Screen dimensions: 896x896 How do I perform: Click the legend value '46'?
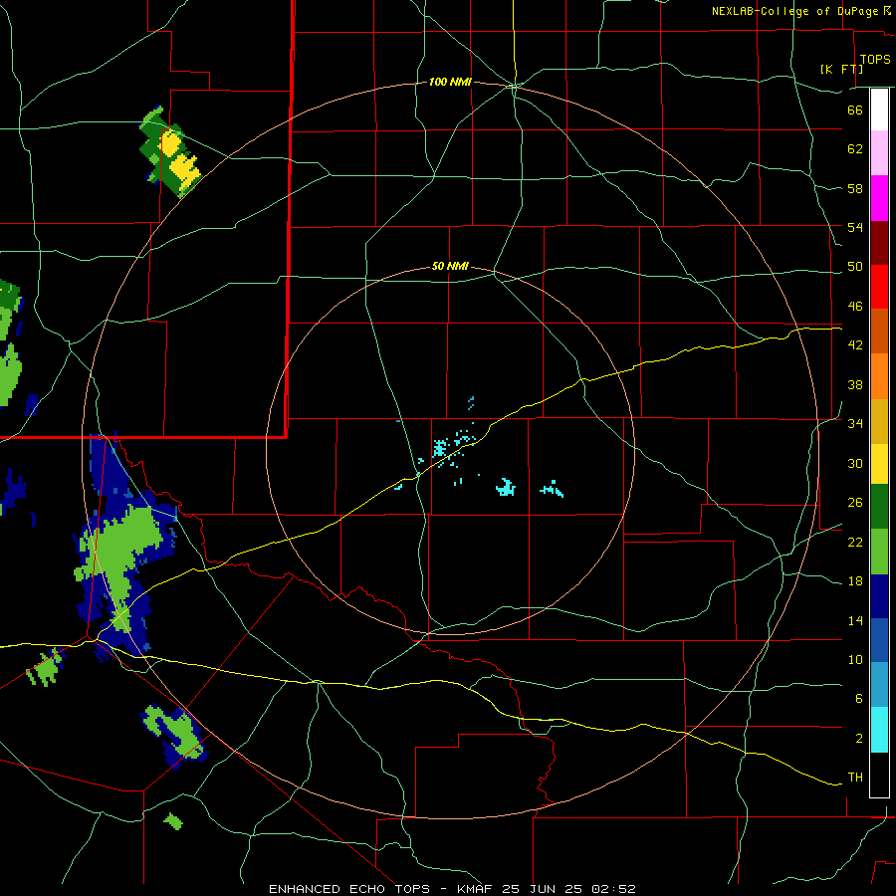pos(855,307)
